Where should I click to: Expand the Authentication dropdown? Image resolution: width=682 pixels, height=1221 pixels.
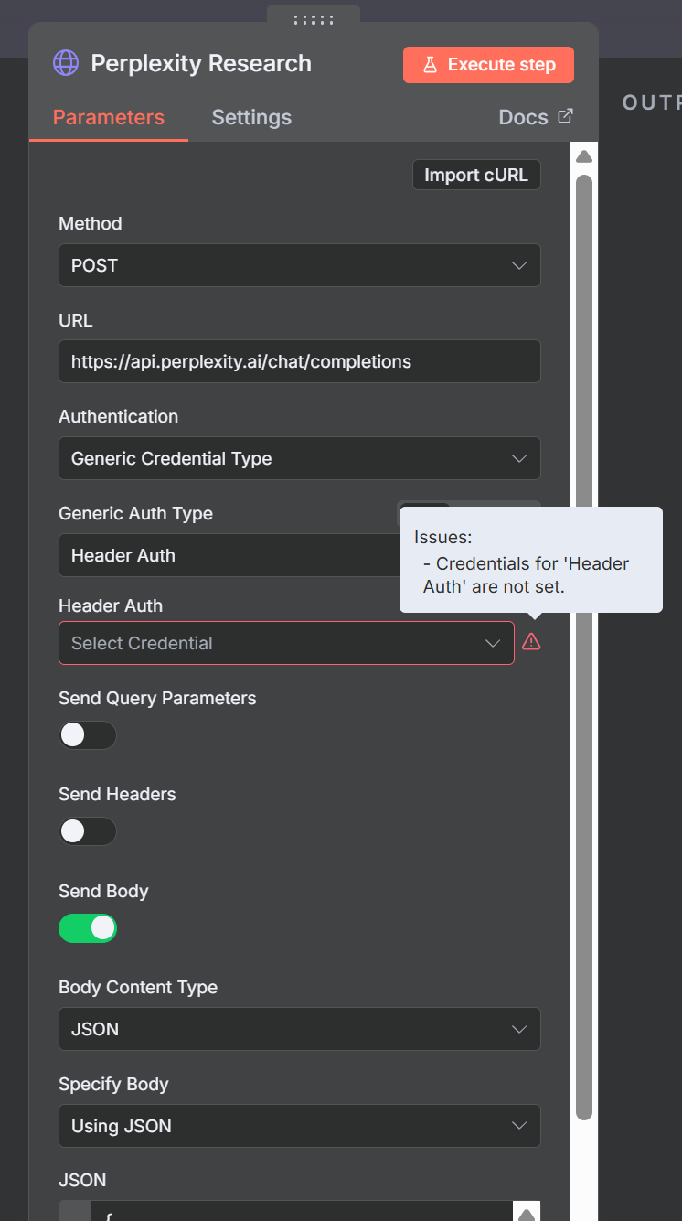point(299,458)
